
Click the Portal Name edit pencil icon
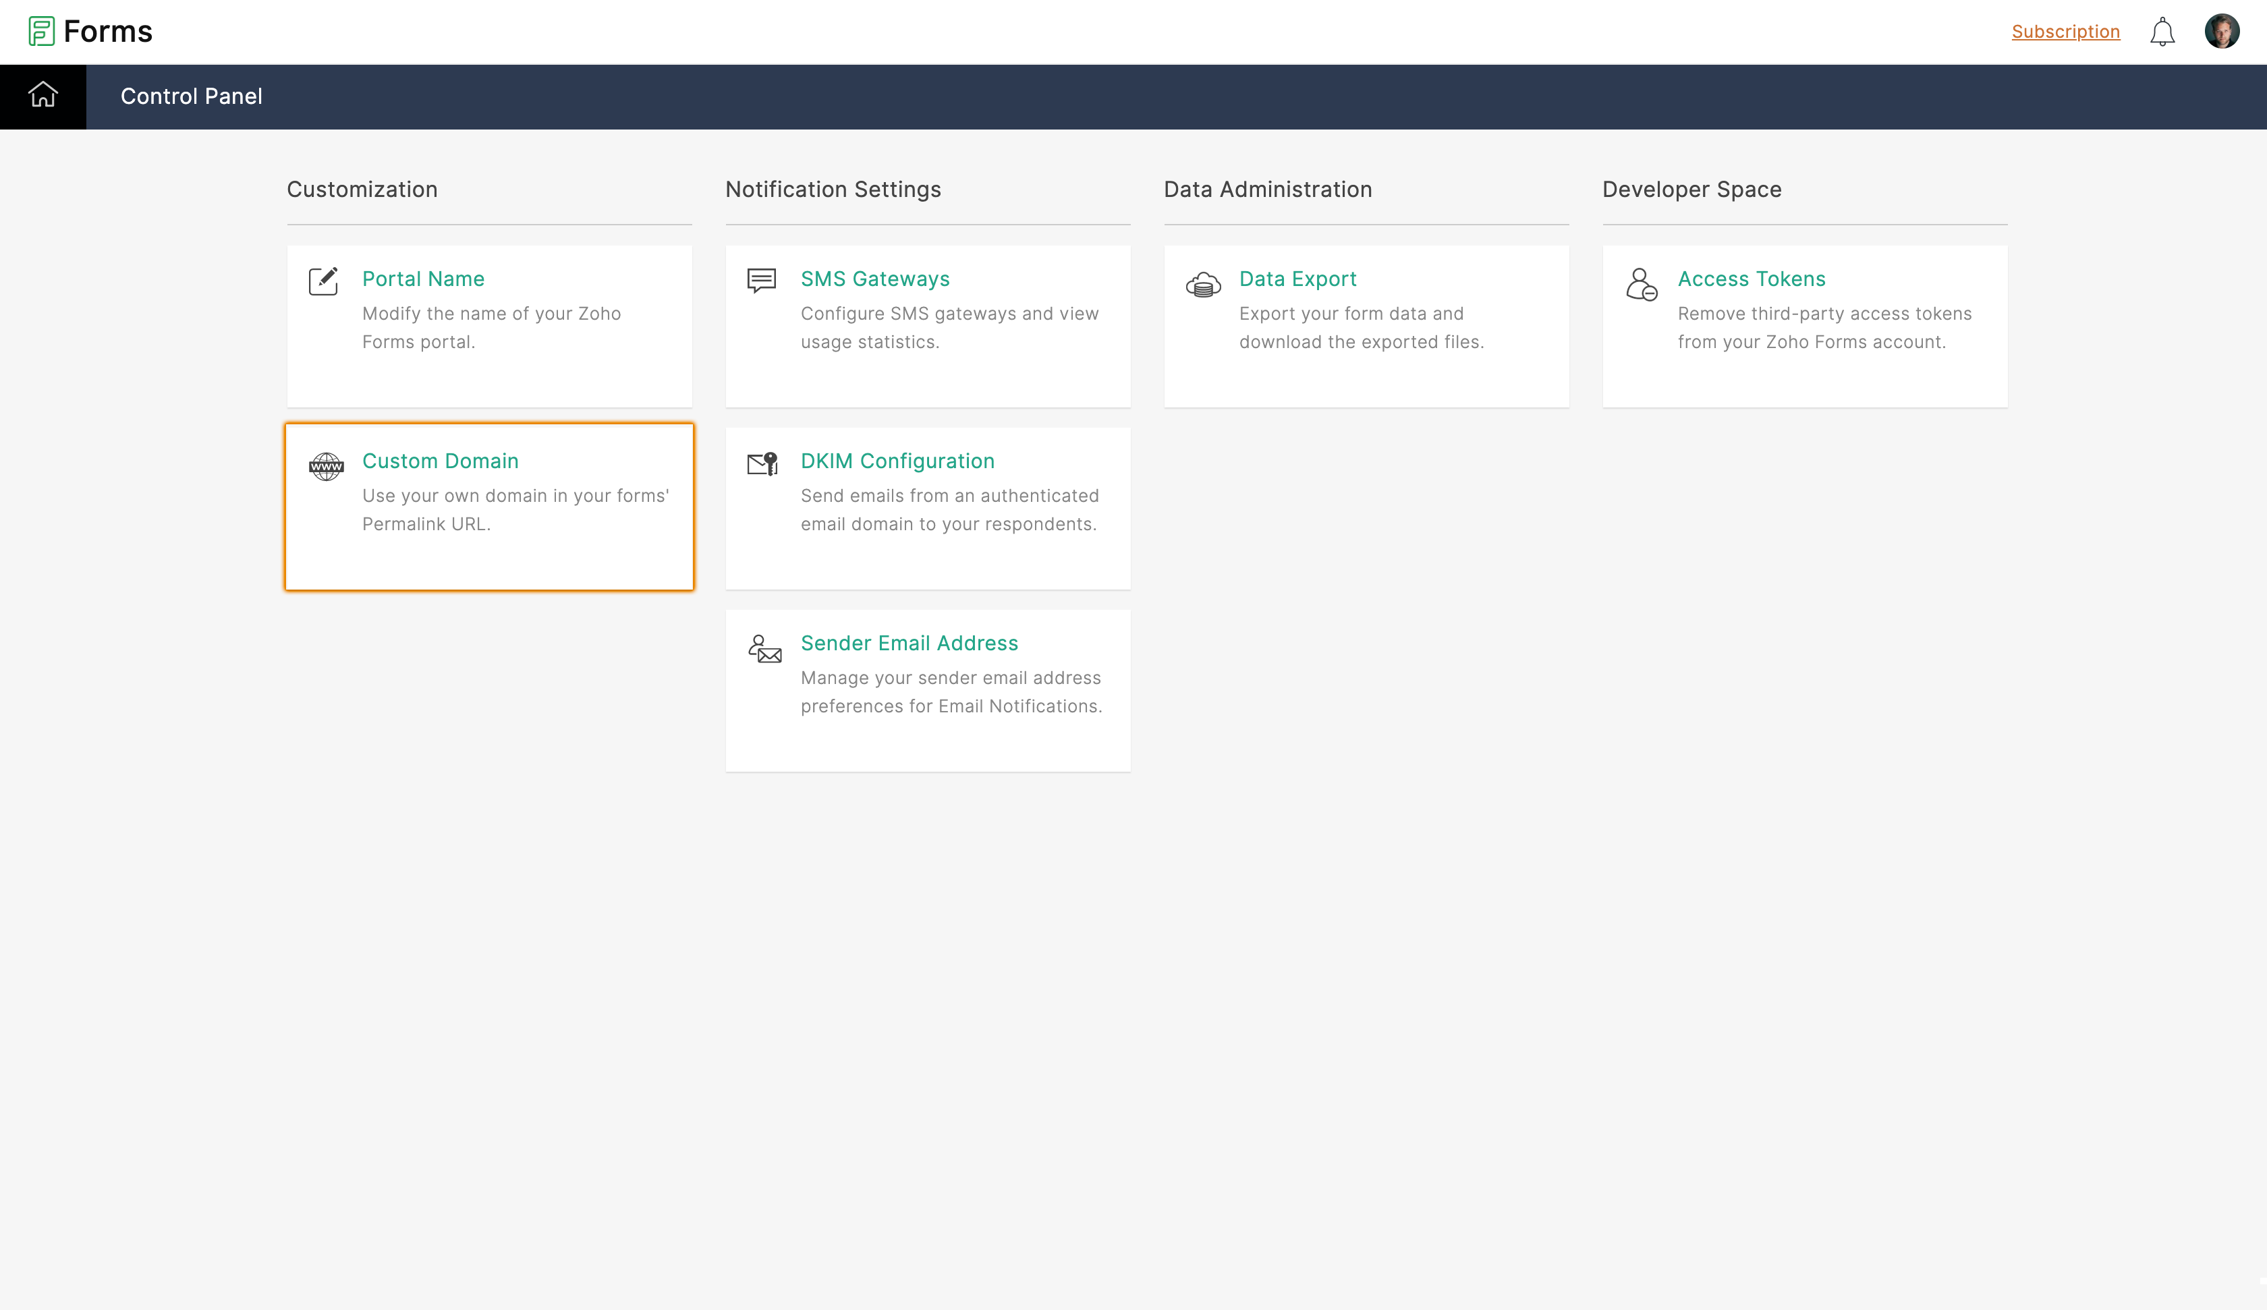pyautogui.click(x=323, y=281)
